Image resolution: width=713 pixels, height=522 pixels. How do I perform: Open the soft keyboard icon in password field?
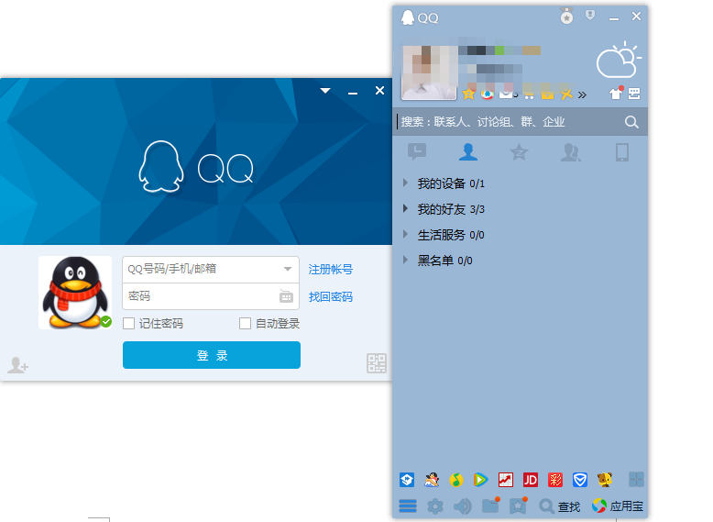pyautogui.click(x=286, y=296)
